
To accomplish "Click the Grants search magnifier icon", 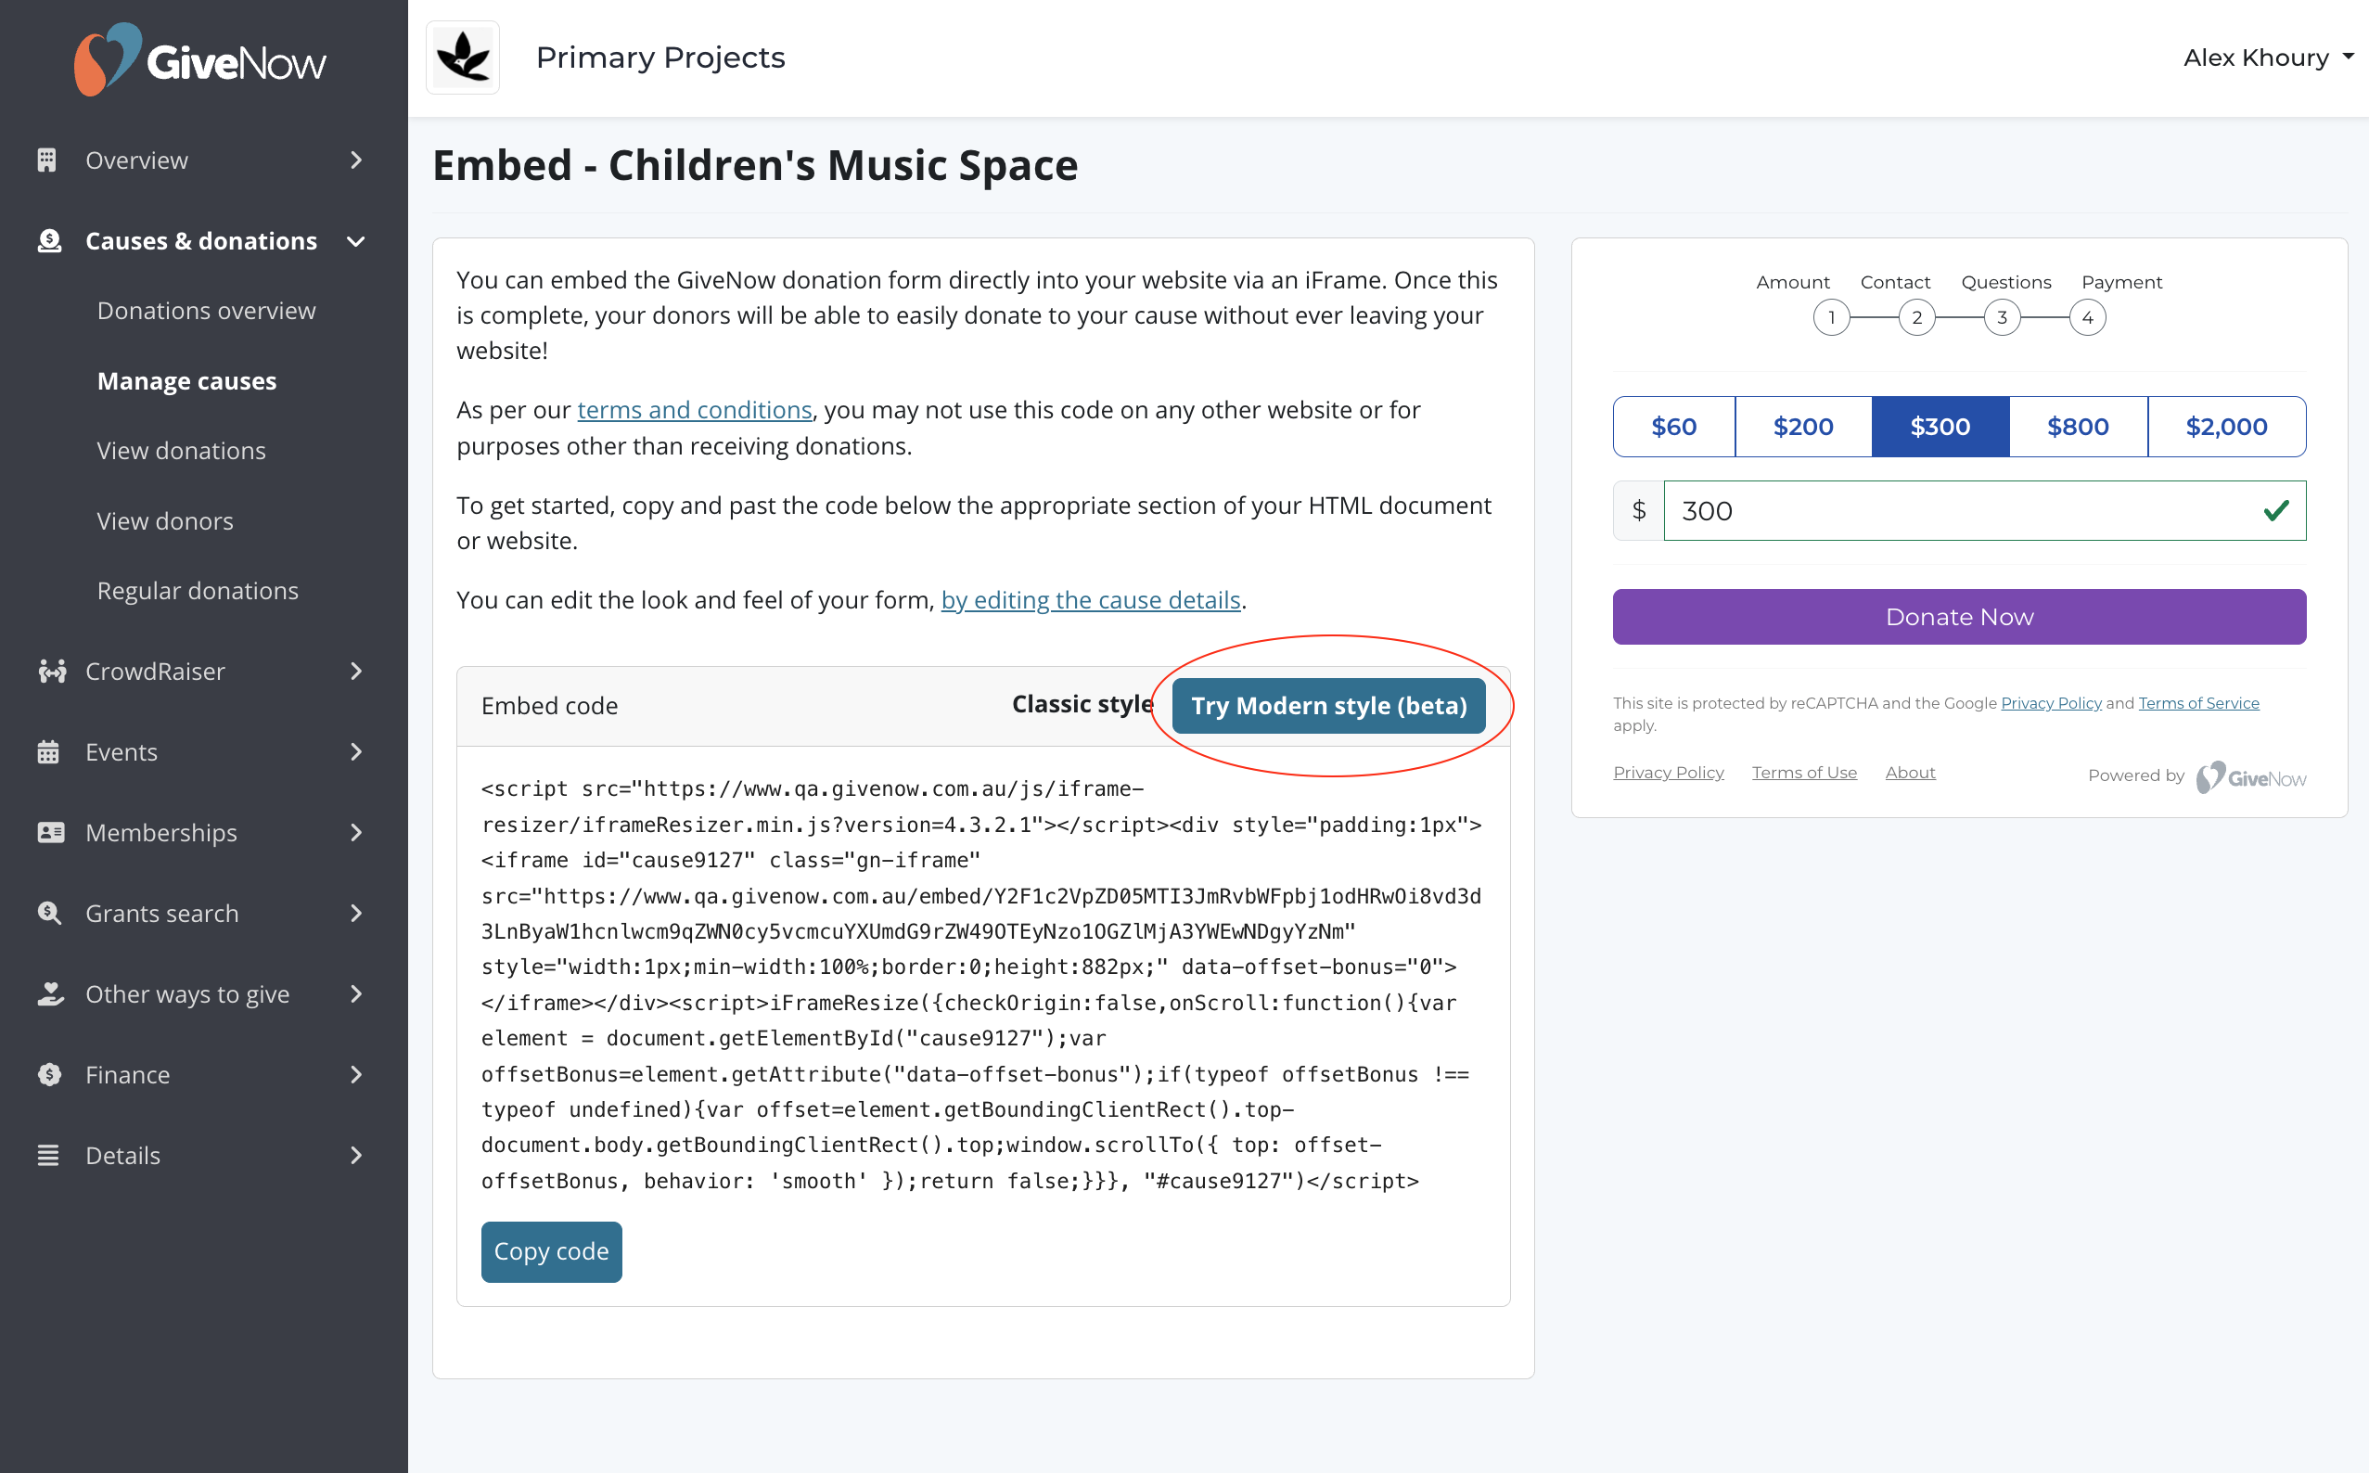I will coord(50,914).
